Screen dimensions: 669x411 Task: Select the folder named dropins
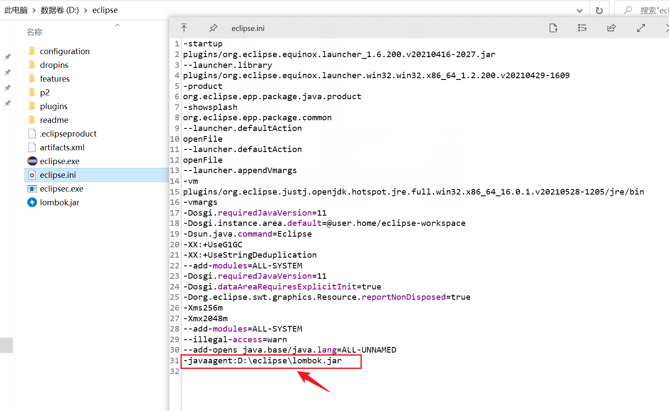coord(54,65)
